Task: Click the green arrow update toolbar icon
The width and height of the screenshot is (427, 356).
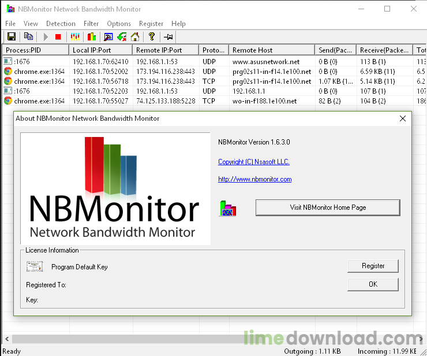Action: 122,36
